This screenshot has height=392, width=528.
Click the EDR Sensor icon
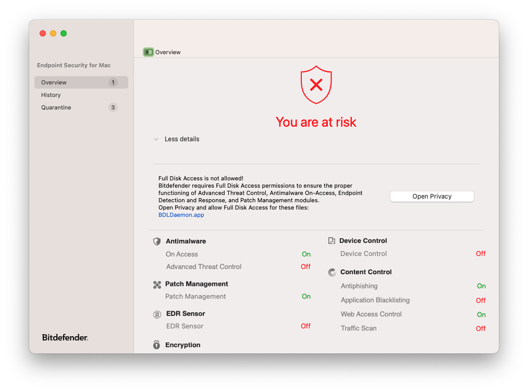tap(157, 314)
